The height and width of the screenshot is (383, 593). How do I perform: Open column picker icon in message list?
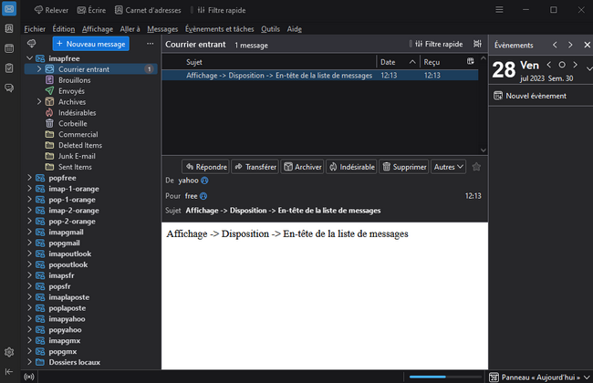(x=470, y=61)
